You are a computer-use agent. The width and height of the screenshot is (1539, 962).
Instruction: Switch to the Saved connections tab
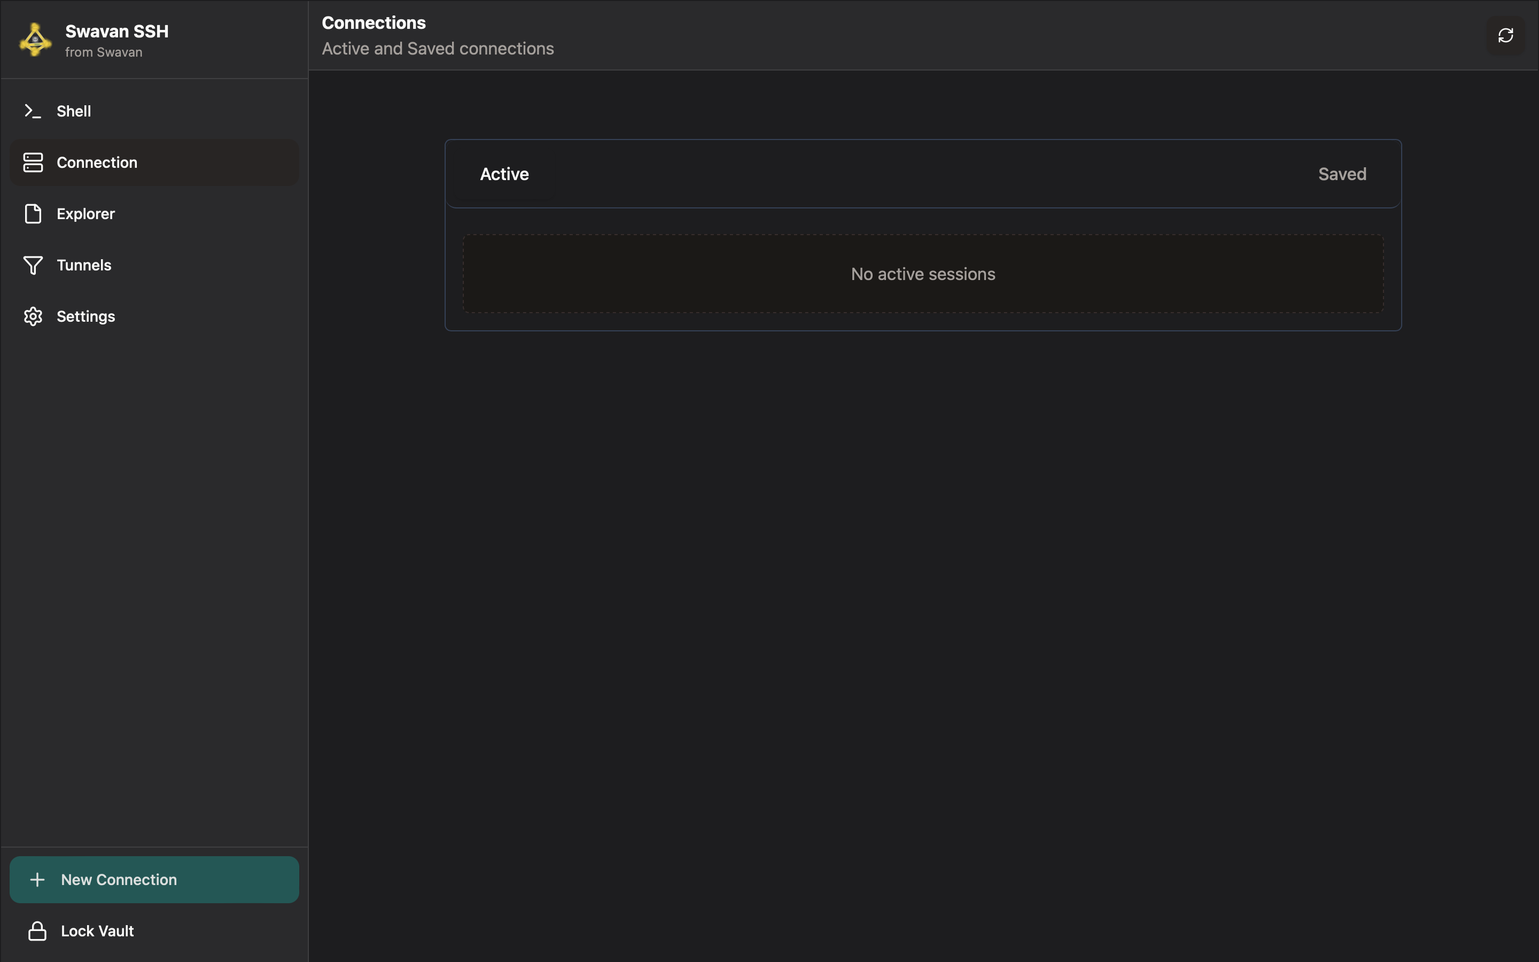point(1341,174)
